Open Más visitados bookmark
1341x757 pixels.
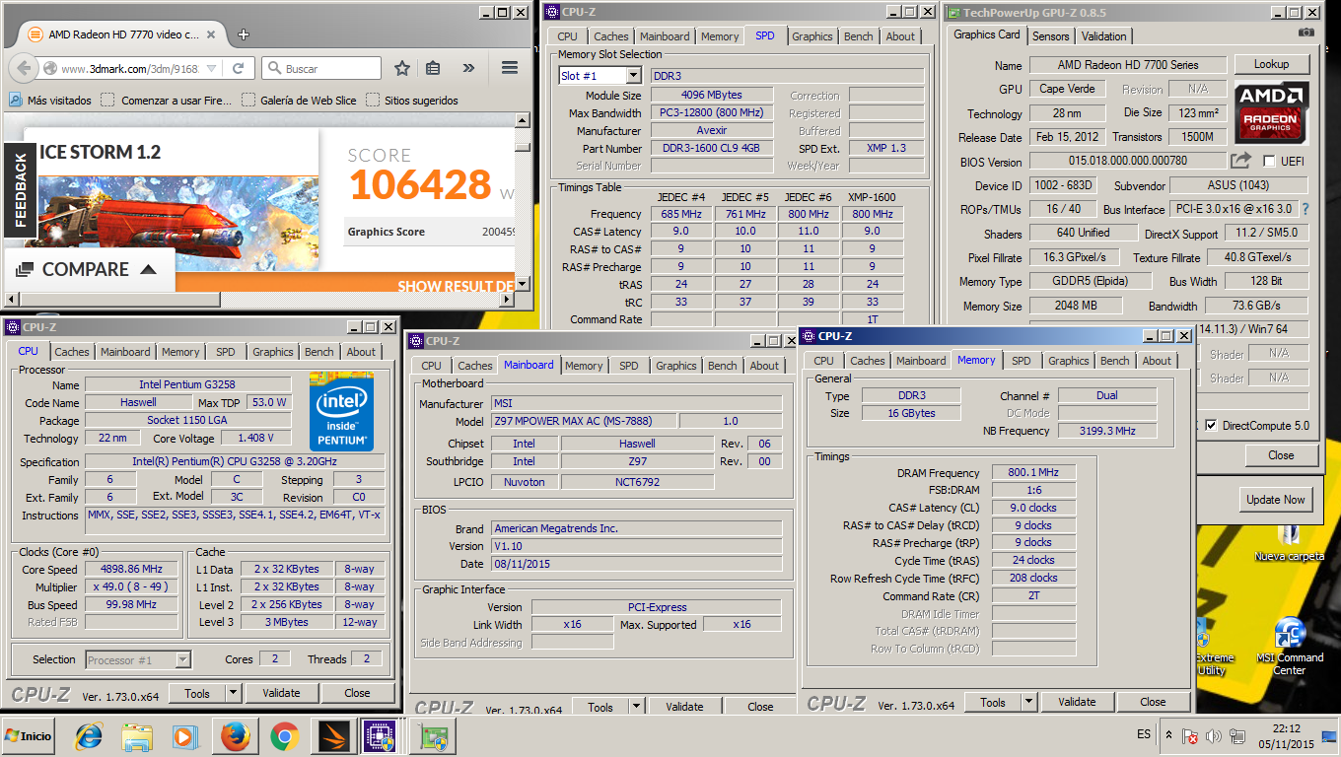click(x=50, y=100)
